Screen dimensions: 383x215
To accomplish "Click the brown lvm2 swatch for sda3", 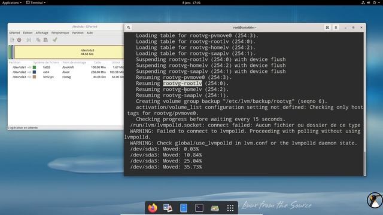I will tap(35, 77).
